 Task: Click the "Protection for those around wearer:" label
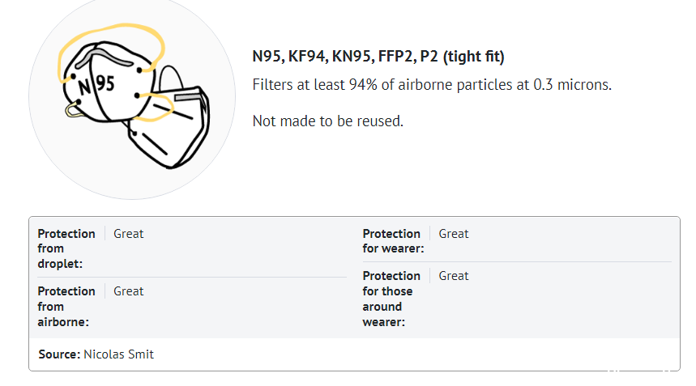pos(391,299)
